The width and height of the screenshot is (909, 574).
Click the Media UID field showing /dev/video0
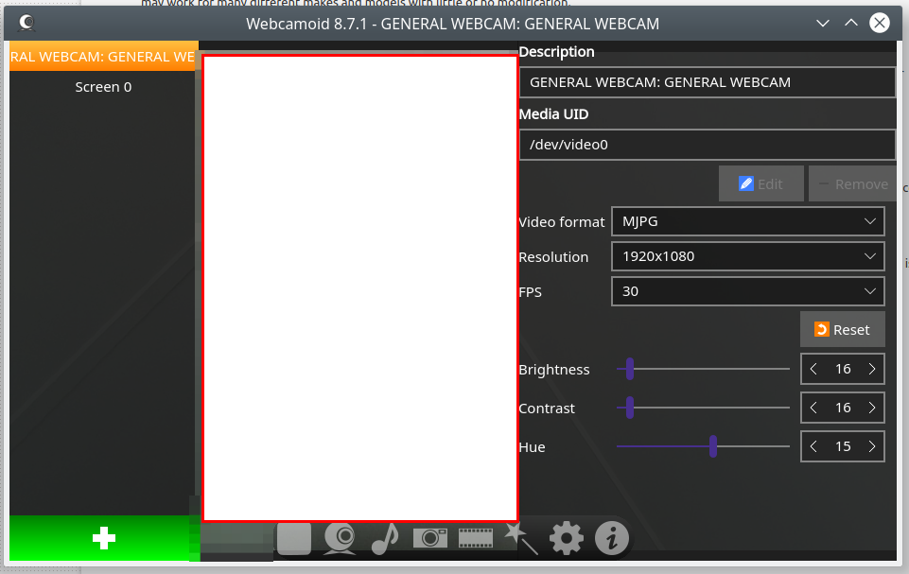[x=706, y=145]
